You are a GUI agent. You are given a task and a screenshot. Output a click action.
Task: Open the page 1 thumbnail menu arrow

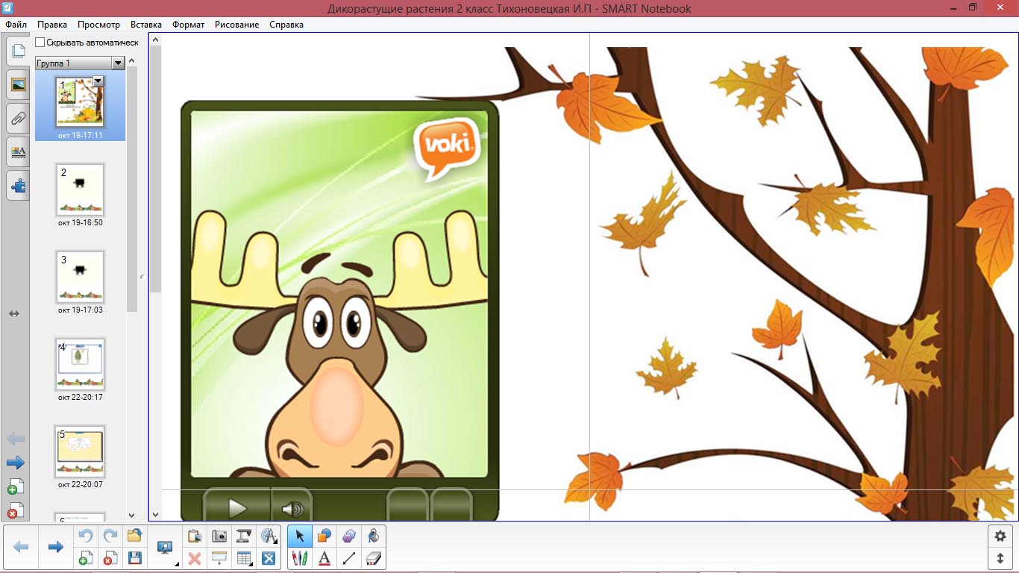point(98,81)
